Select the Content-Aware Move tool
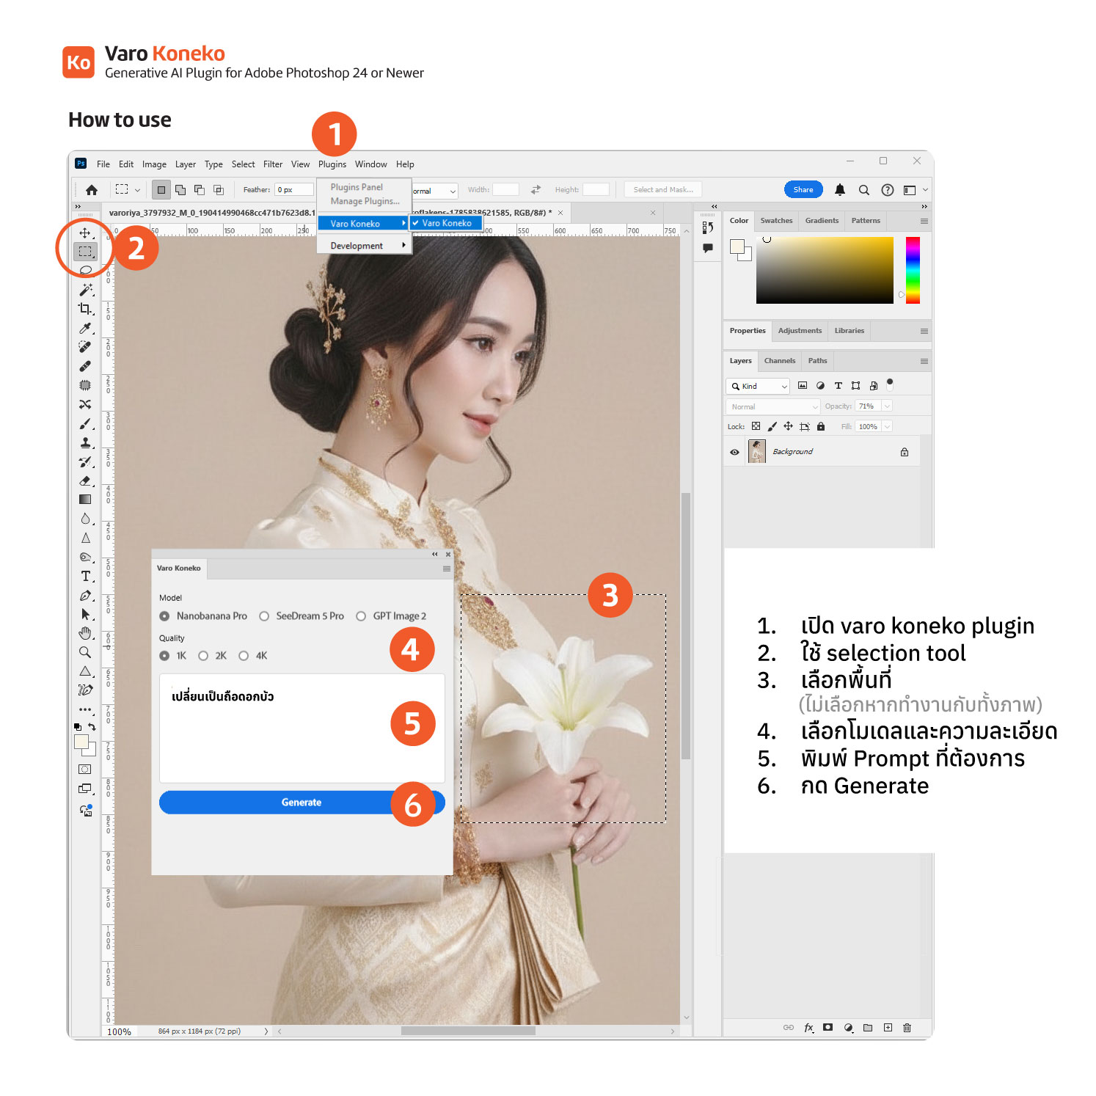This screenshot has height=1096, width=1096. 85,404
